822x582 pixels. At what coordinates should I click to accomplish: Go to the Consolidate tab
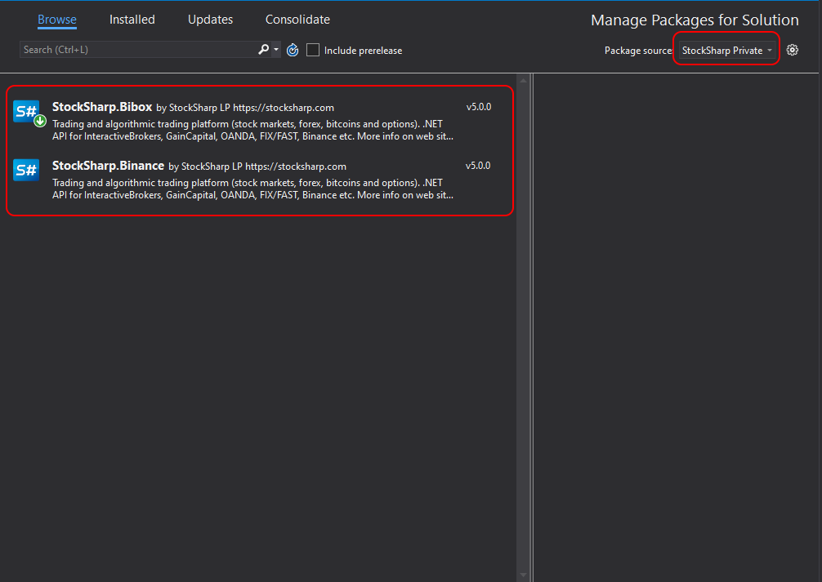[297, 20]
